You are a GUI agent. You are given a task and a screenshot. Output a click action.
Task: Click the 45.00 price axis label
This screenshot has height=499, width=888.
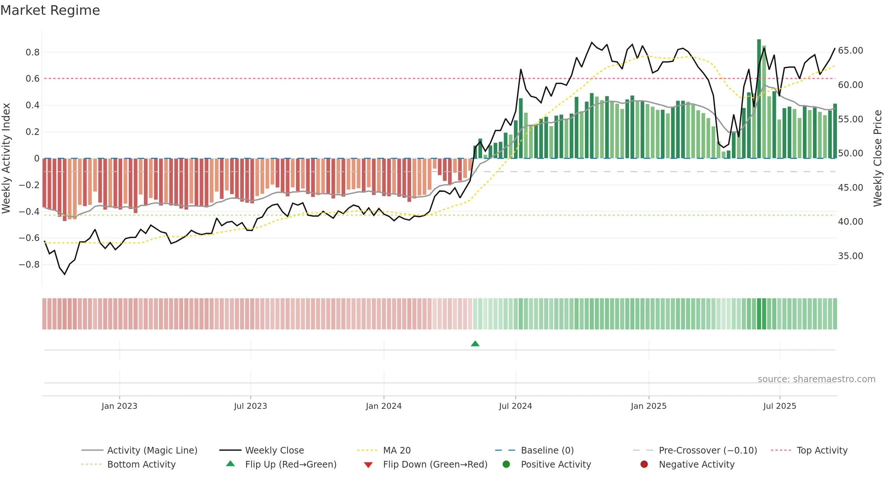pos(851,187)
